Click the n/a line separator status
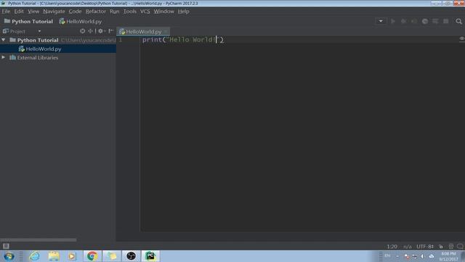 click(x=407, y=247)
